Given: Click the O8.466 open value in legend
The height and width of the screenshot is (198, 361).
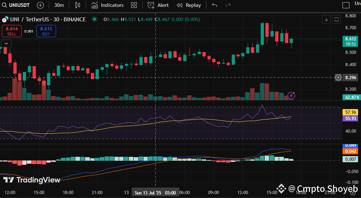Looking at the screenshot, I should [111, 20].
